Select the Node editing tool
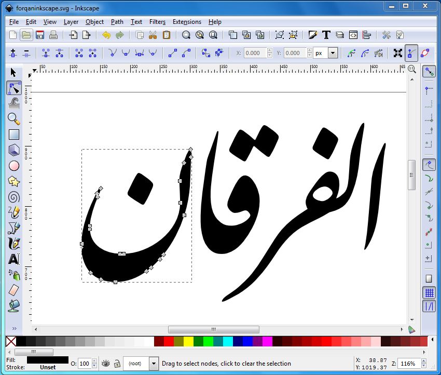 point(14,87)
